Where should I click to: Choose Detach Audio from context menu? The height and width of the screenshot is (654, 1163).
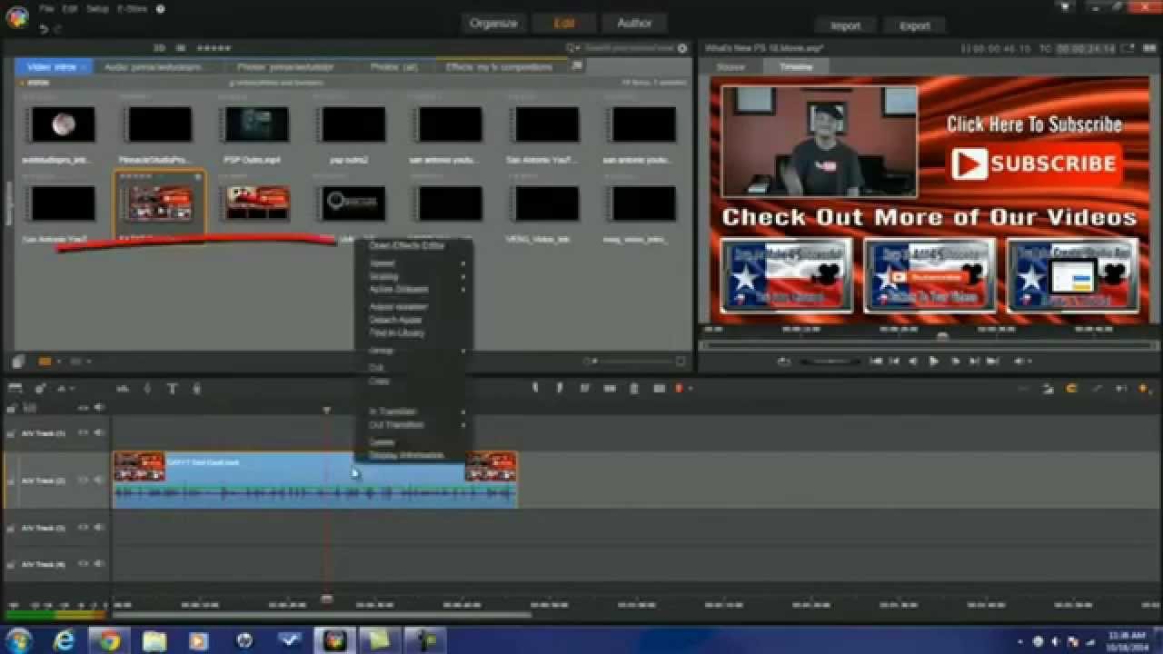click(395, 320)
